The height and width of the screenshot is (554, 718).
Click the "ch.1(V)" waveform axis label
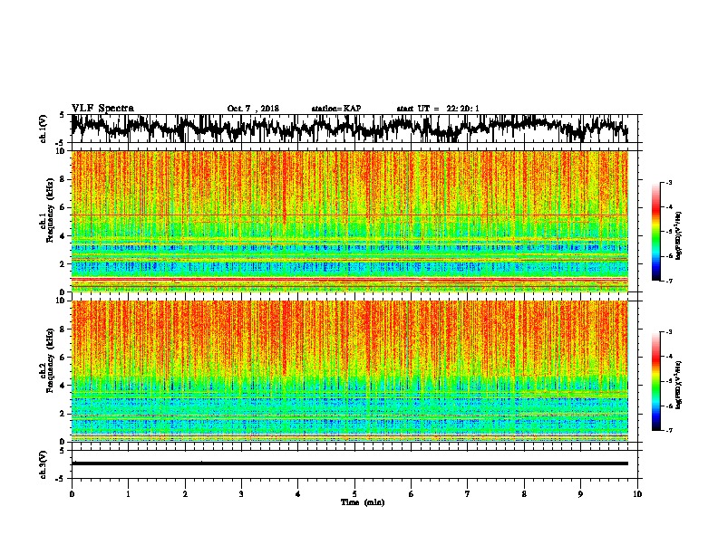click(44, 129)
